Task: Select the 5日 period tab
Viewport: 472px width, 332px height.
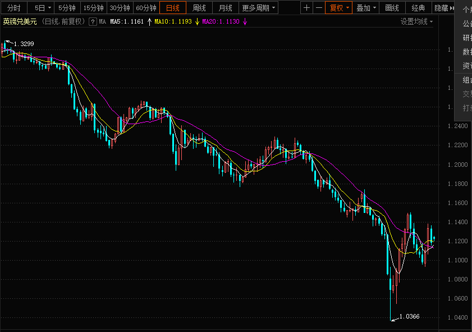Action: pyautogui.click(x=39, y=8)
